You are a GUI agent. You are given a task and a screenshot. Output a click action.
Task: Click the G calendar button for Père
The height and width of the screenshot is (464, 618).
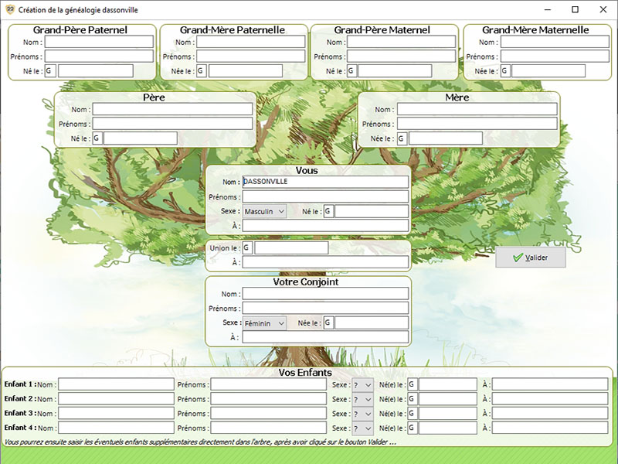click(x=97, y=138)
